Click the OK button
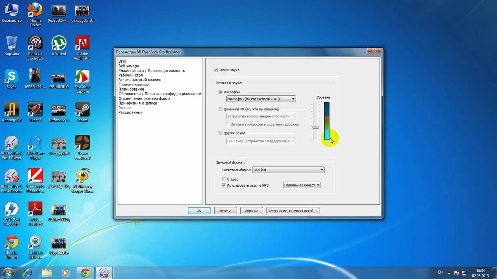This screenshot has width=497, height=279. (199, 211)
